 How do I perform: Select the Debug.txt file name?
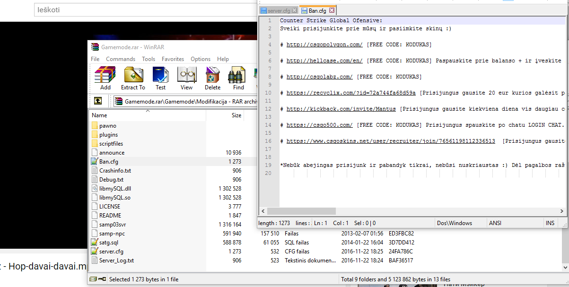coord(111,180)
